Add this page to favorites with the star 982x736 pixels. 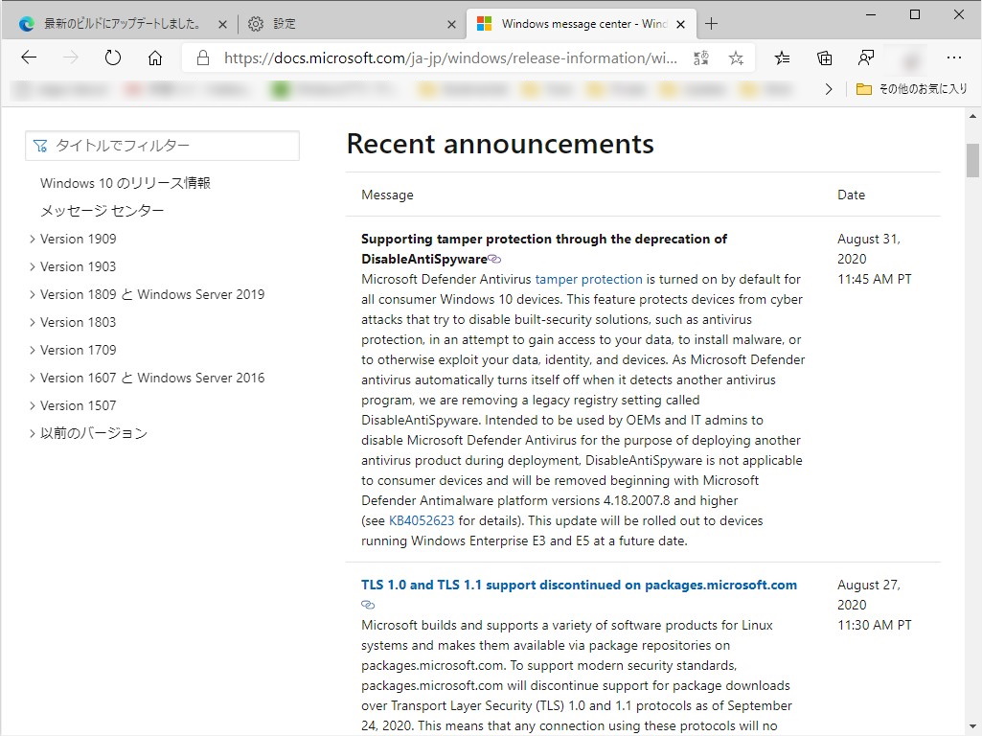tap(736, 58)
